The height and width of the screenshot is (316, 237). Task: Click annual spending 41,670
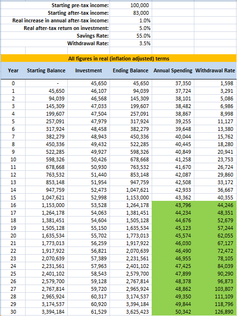point(183,167)
